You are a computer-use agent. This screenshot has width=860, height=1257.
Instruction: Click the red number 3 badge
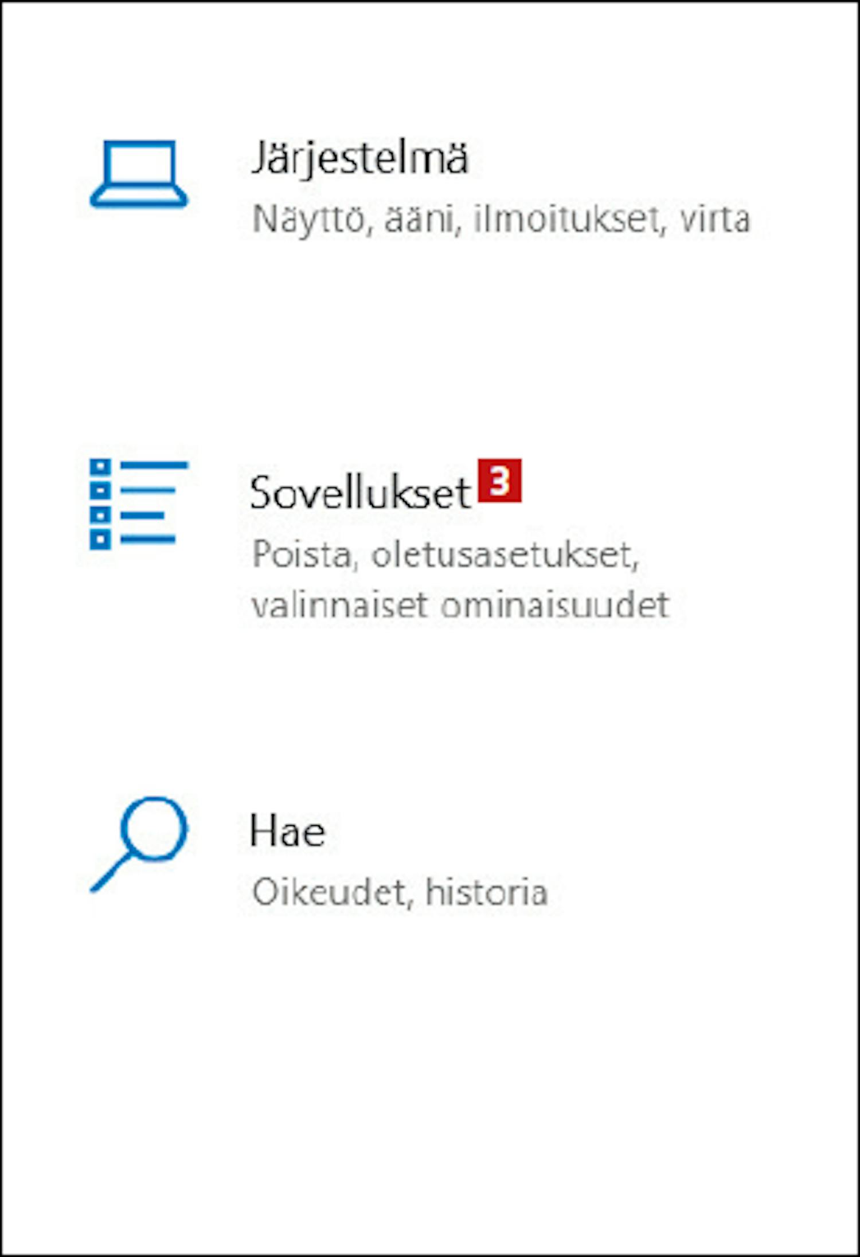pos(500,481)
